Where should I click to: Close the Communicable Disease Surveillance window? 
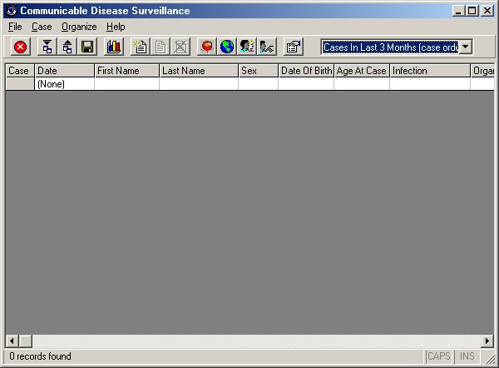point(487,11)
